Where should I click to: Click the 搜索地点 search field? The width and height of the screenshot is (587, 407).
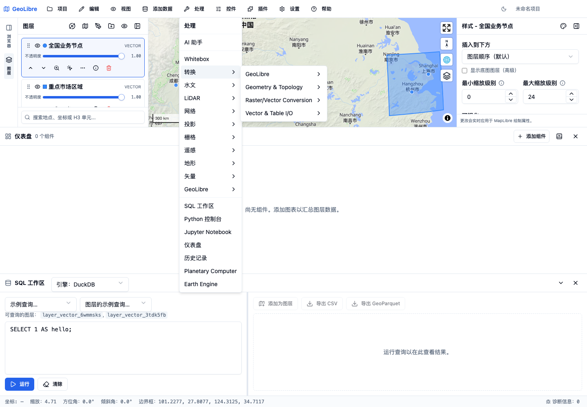click(x=83, y=117)
